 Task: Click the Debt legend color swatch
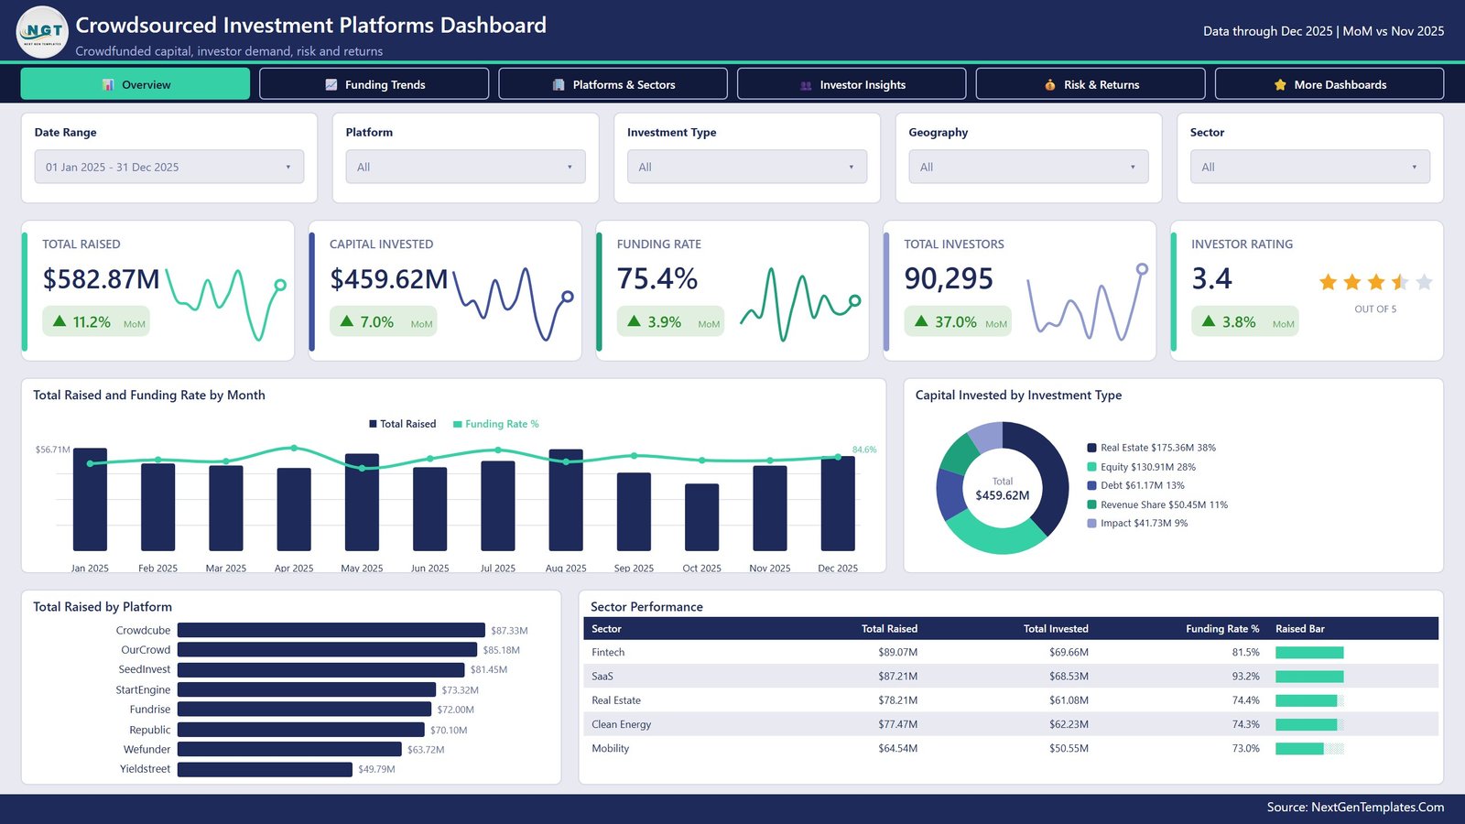1091,485
